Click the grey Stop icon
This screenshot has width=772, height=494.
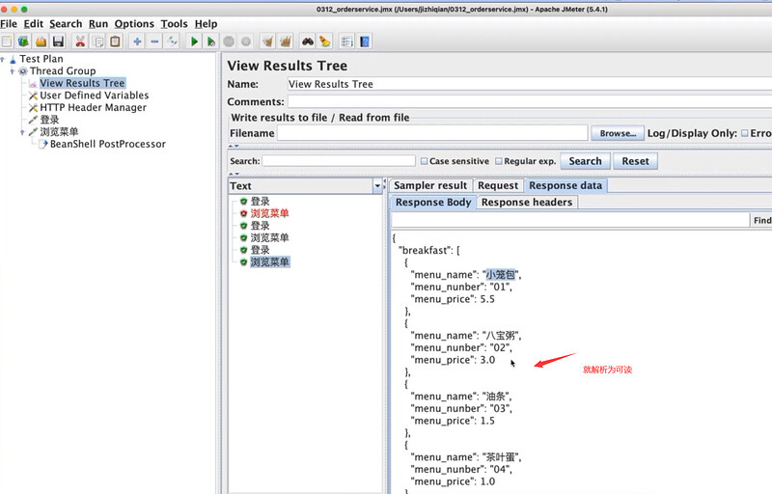coord(229,41)
